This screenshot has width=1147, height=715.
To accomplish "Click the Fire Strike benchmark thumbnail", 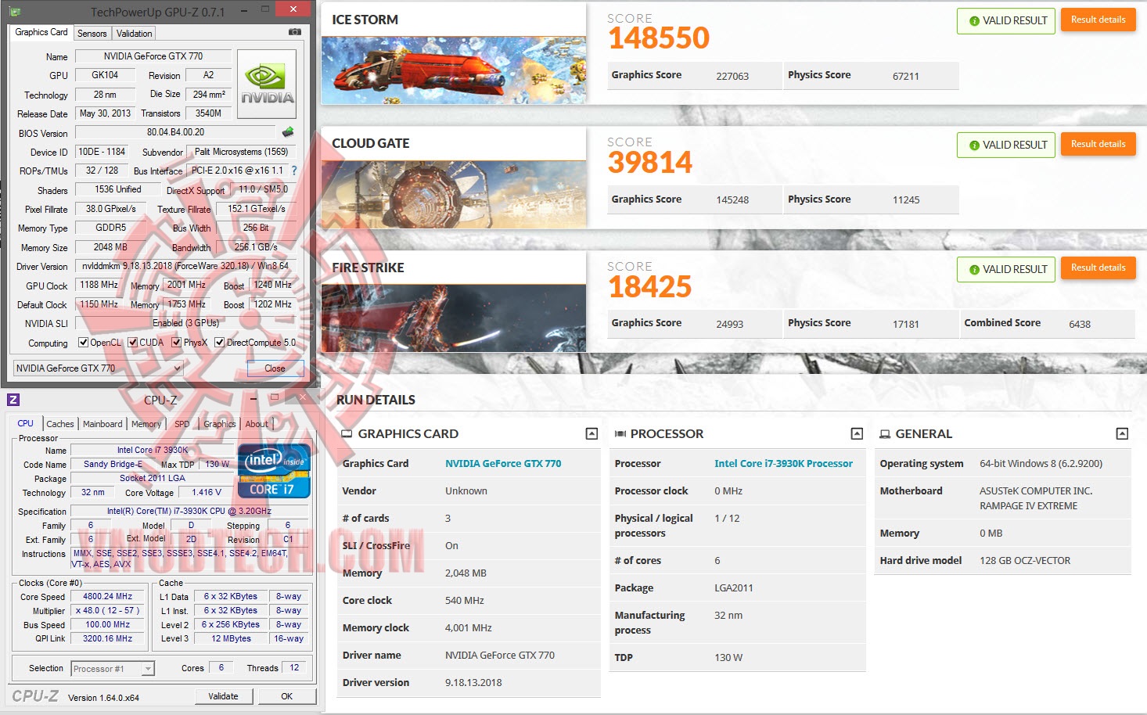I will coord(454,318).
